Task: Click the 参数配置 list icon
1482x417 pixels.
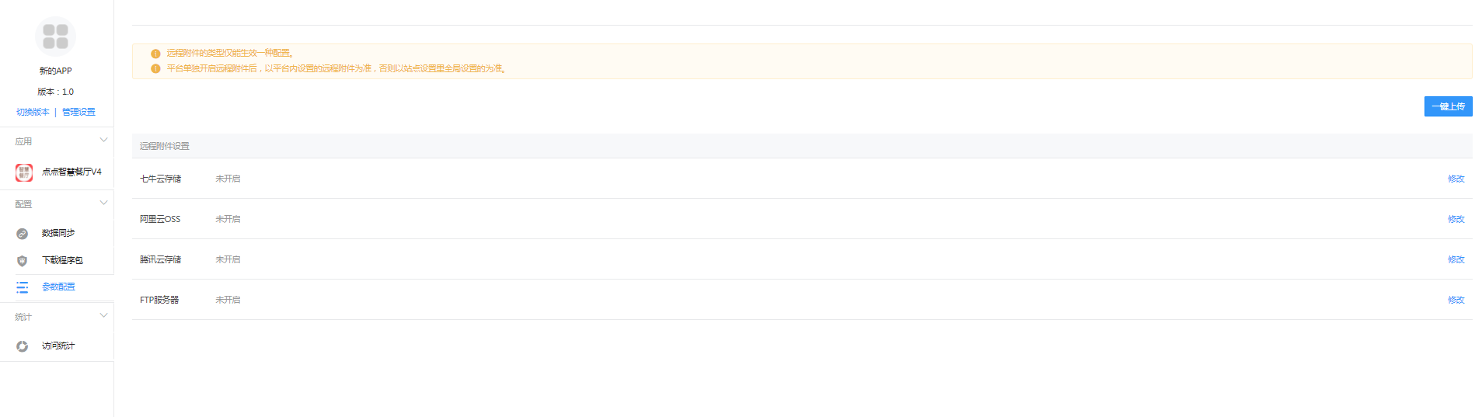Action: [x=23, y=287]
